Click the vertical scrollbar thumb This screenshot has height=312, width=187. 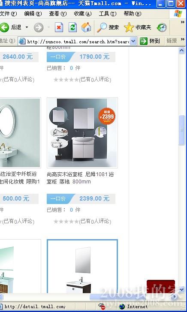(x=181, y=130)
